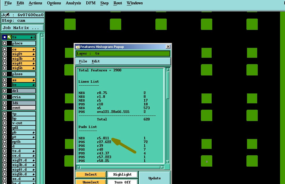The image size is (285, 184).
Task: Click the yellow Select button
Action: click(91, 174)
